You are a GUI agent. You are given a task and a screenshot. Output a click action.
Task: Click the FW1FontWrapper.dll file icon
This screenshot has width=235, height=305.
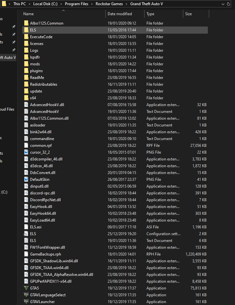tap(26, 247)
